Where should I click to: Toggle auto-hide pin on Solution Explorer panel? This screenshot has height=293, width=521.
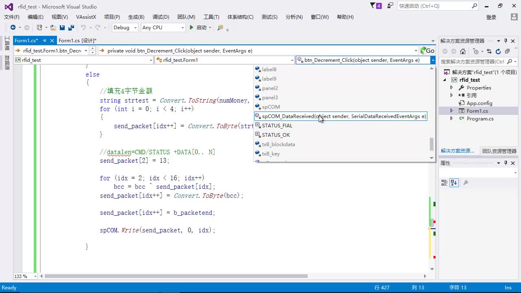pos(506,41)
